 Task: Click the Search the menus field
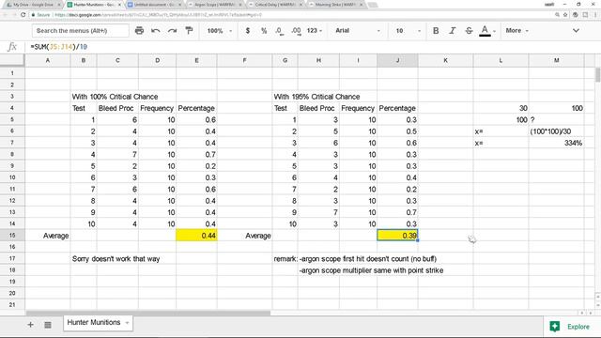pyautogui.click(x=80, y=31)
